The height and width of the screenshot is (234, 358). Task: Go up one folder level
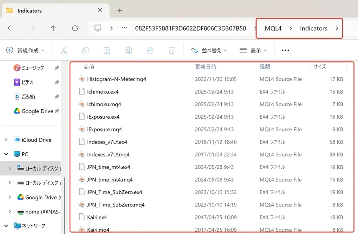[x=53, y=28]
